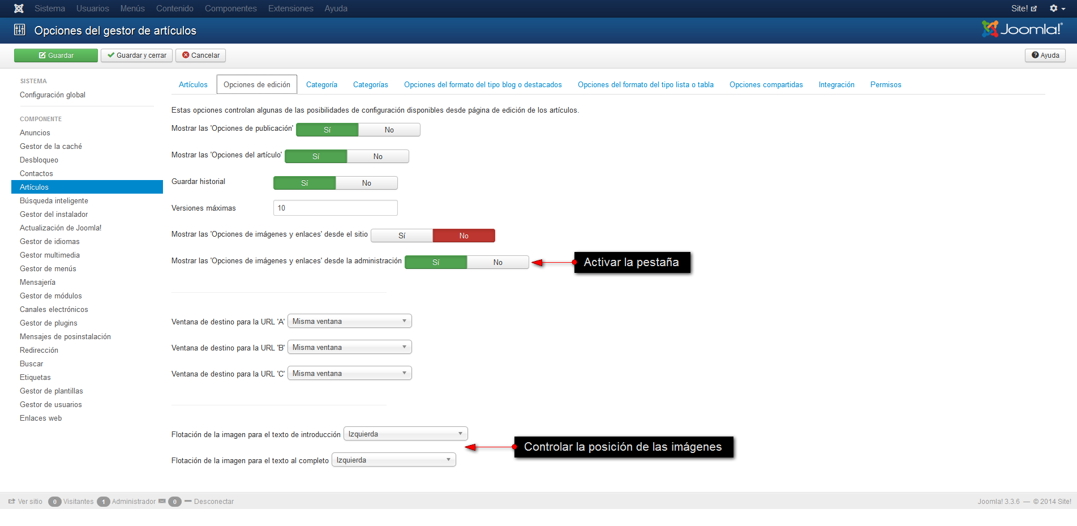Click the Cancelar button
Image resolution: width=1077 pixels, height=526 pixels.
click(201, 55)
